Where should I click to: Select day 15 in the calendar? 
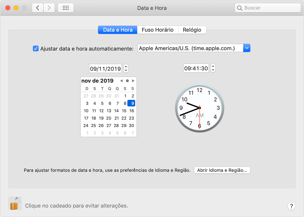click(x=124, y=111)
